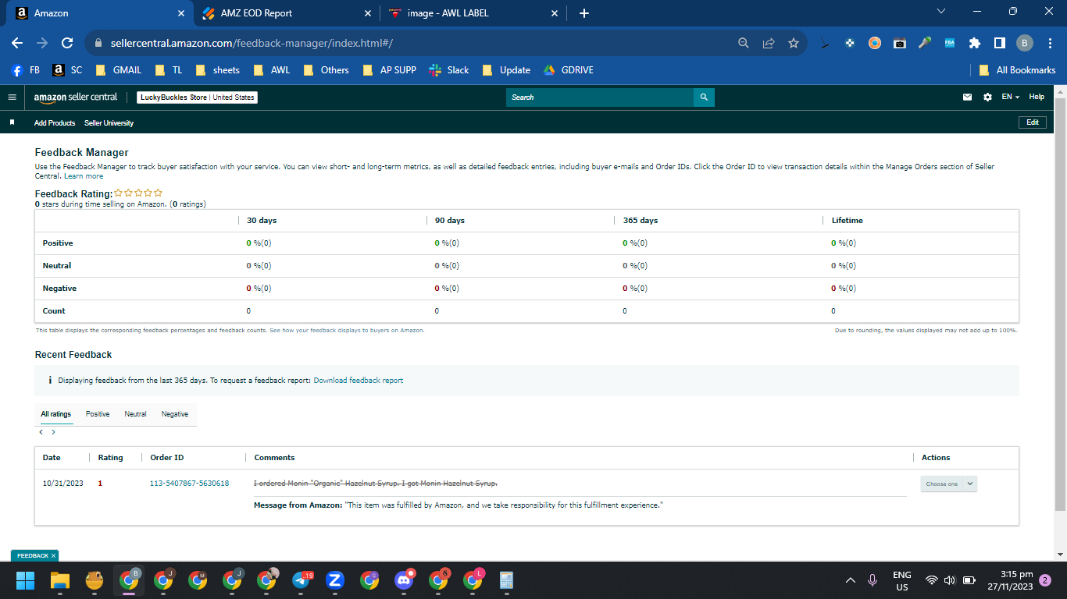The image size is (1067, 599).
Task: Open the camera screenshot extension
Action: click(900, 44)
